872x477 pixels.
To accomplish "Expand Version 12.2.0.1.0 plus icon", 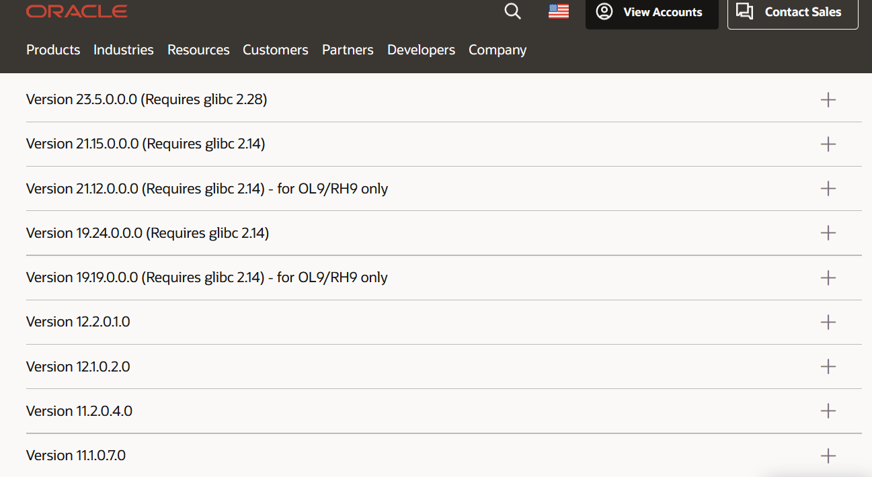I will point(828,322).
